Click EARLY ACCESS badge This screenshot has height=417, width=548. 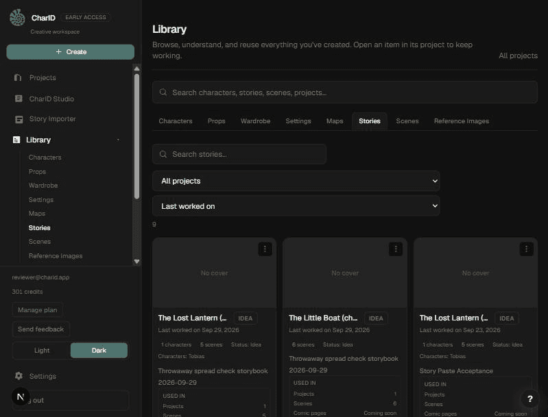[x=86, y=17]
